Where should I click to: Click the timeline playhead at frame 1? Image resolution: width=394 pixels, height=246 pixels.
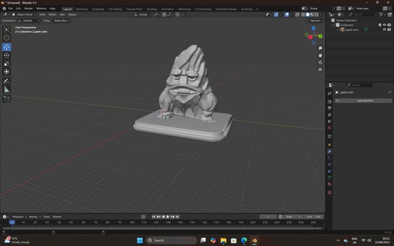pos(12,222)
